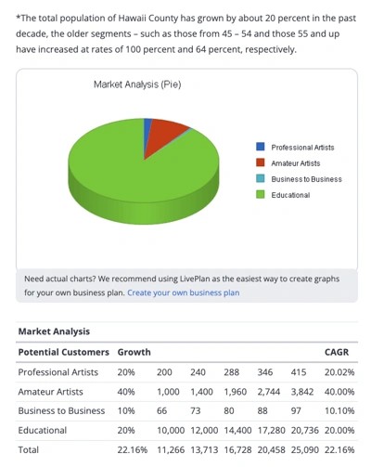Click the Professional Artists legend label
The height and width of the screenshot is (467, 371).
click(x=302, y=148)
